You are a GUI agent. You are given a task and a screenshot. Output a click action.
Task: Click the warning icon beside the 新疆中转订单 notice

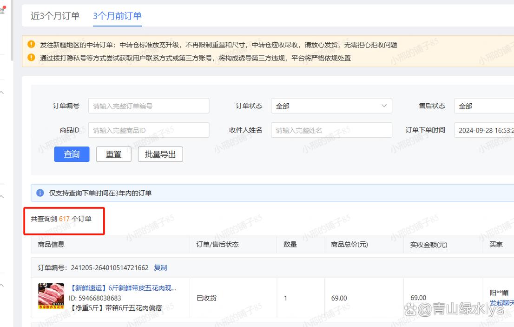click(x=31, y=44)
